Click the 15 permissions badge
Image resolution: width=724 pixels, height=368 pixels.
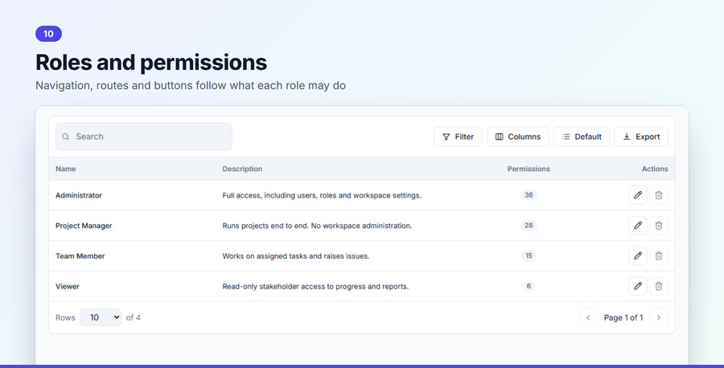(529, 256)
